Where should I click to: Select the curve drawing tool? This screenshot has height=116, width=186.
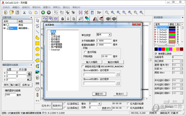pos(38,37)
